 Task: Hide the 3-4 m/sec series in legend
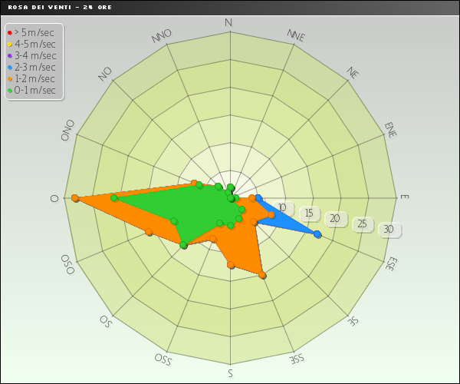(x=34, y=55)
